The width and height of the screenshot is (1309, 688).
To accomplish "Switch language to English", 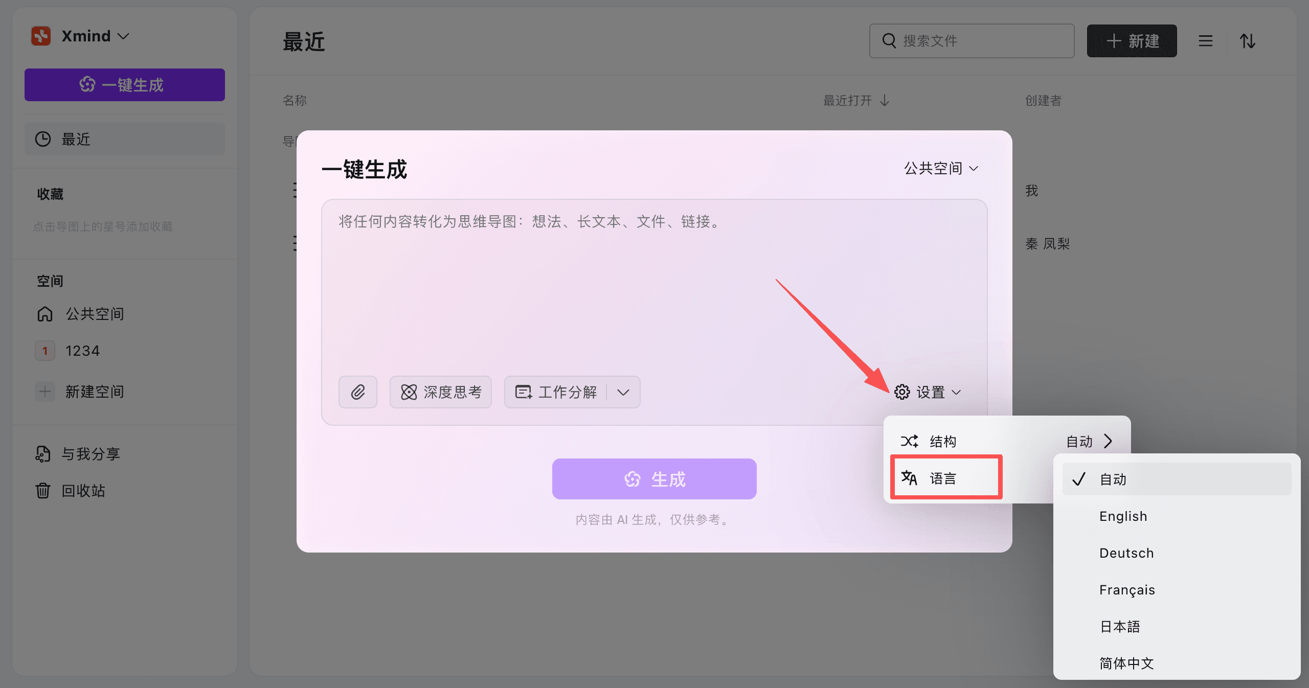I will pyautogui.click(x=1123, y=516).
